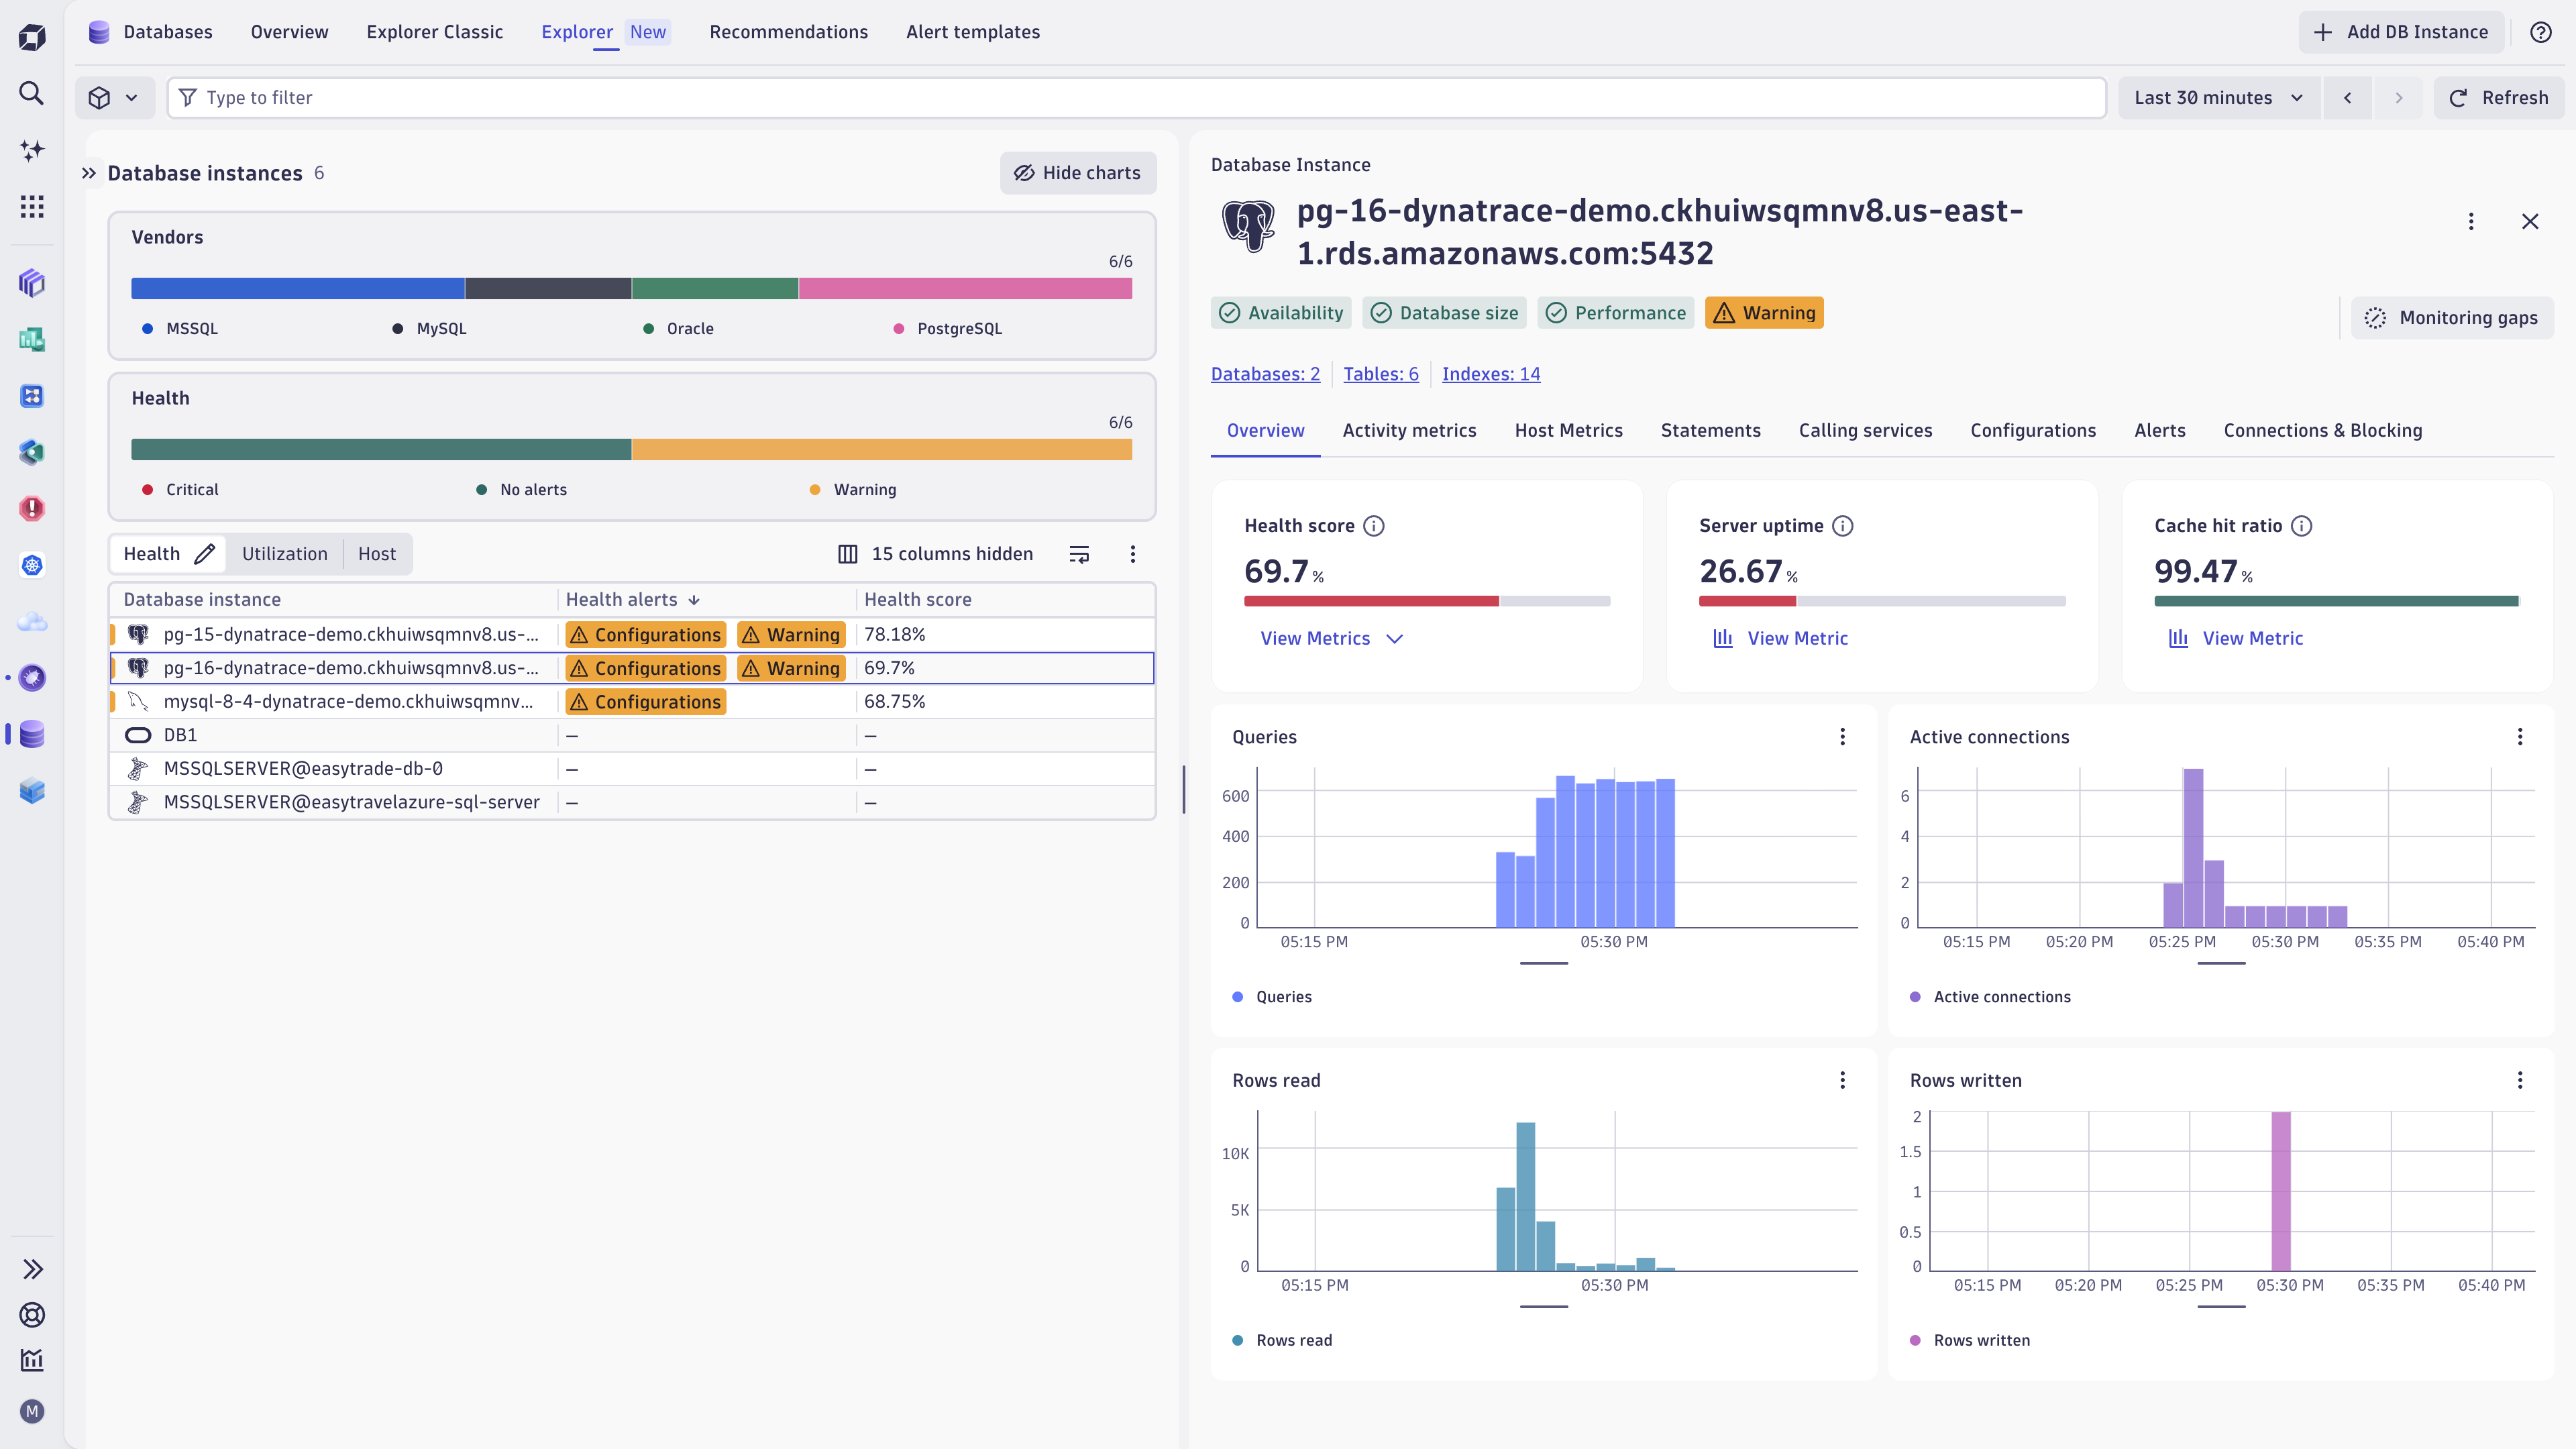Edit the Health column preset pencil

[x=205, y=554]
